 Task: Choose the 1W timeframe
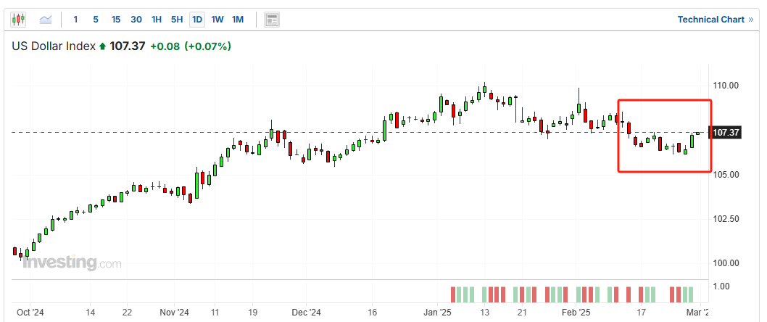coord(217,19)
